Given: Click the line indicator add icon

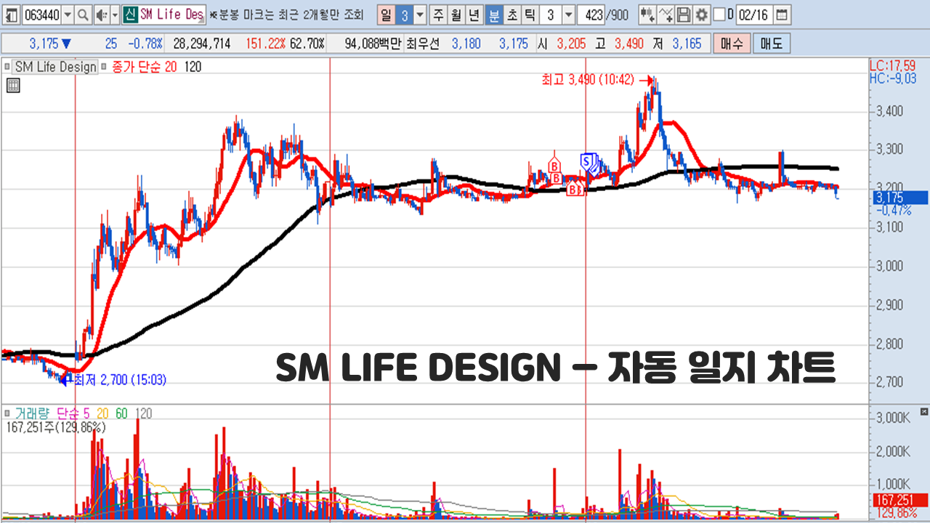Looking at the screenshot, I should pos(666,15).
